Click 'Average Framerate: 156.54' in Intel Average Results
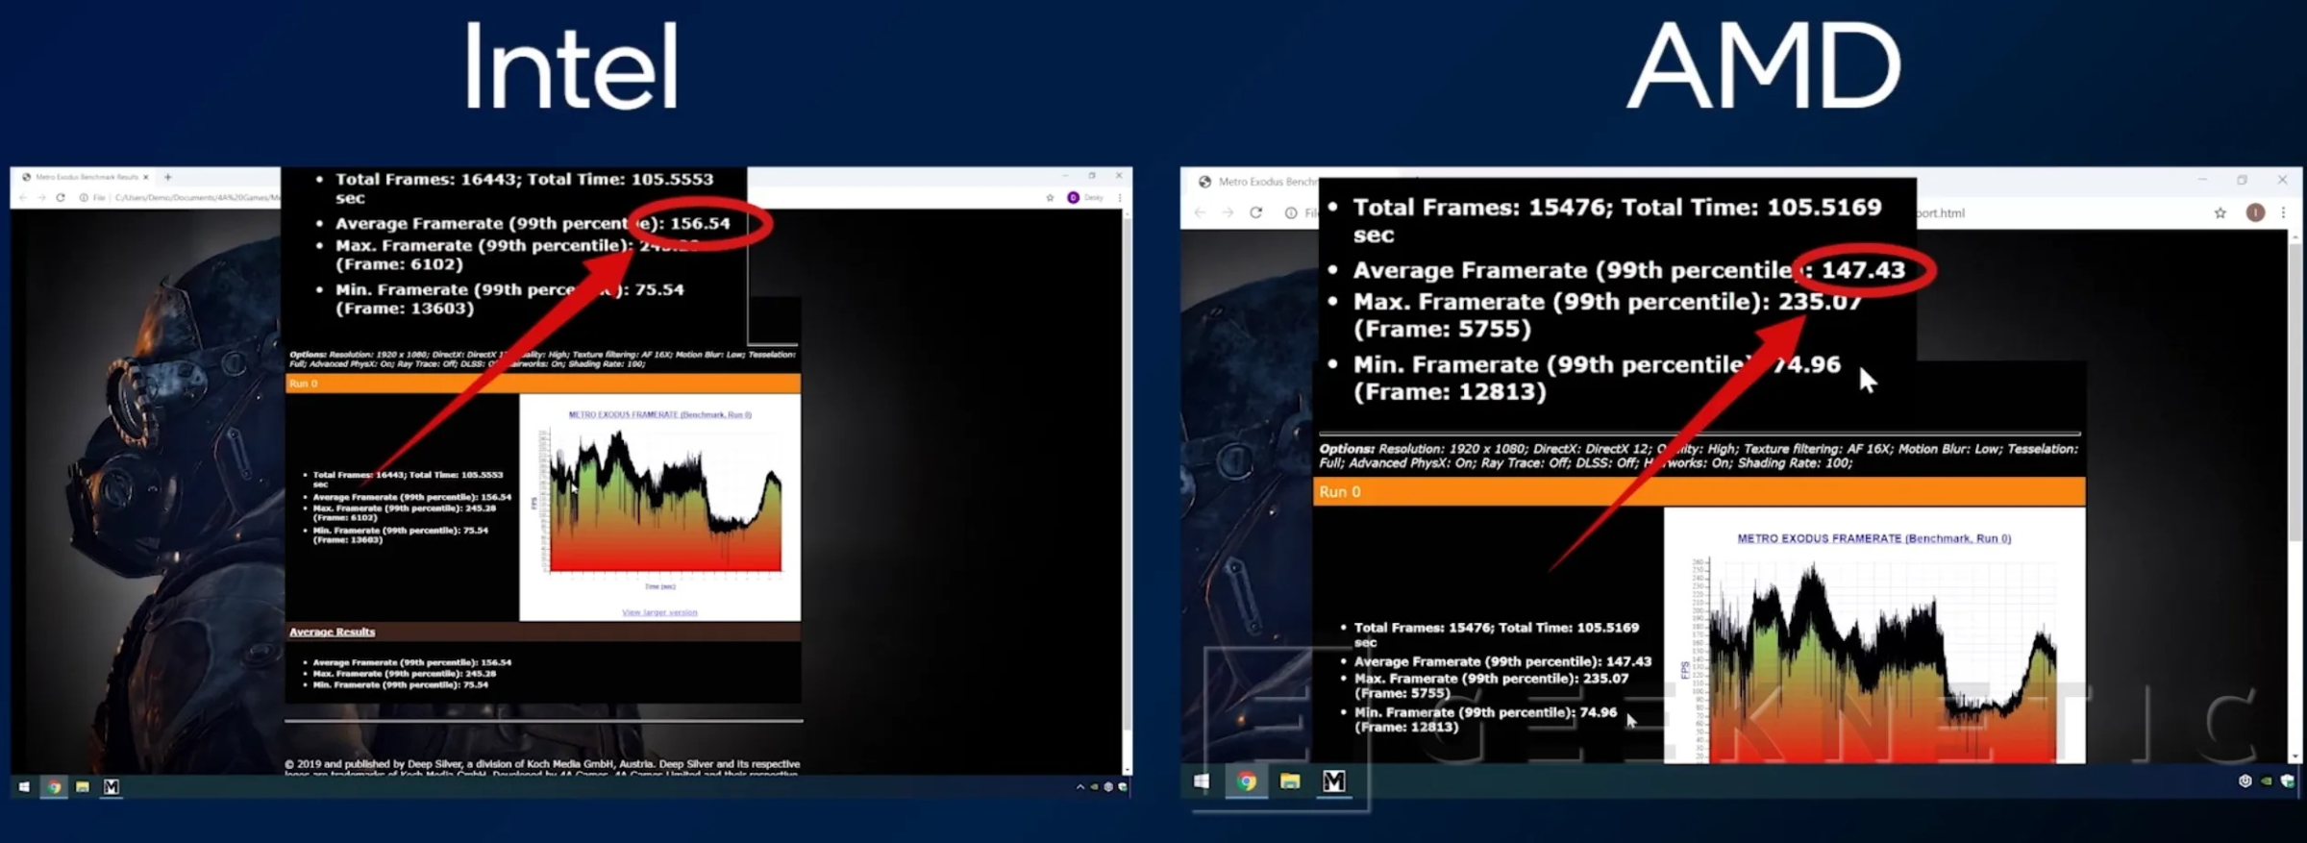 click(x=412, y=662)
